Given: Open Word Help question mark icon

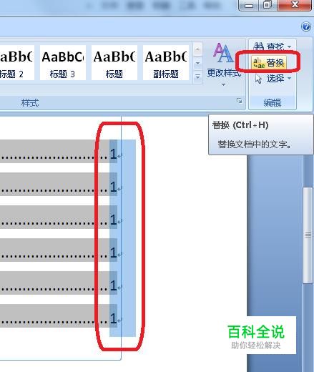Looking at the screenshot, I should (306, 26).
